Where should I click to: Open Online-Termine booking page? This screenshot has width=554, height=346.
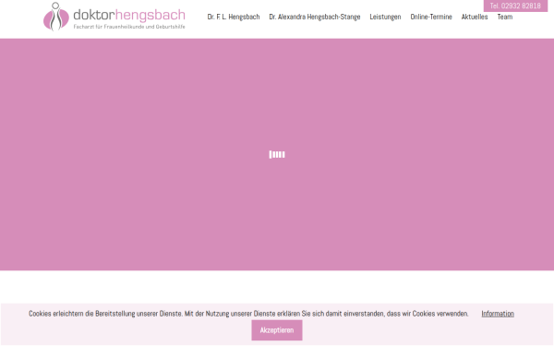[431, 17]
